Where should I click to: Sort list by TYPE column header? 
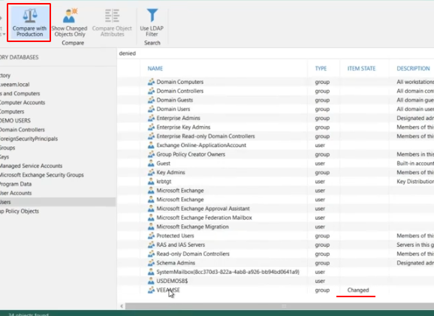coord(321,68)
